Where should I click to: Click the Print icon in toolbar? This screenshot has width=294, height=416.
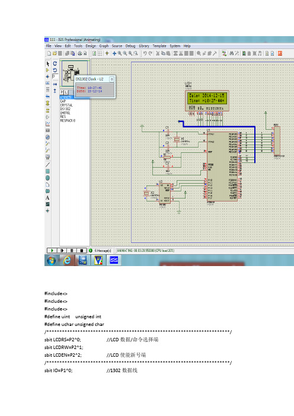(79, 53)
